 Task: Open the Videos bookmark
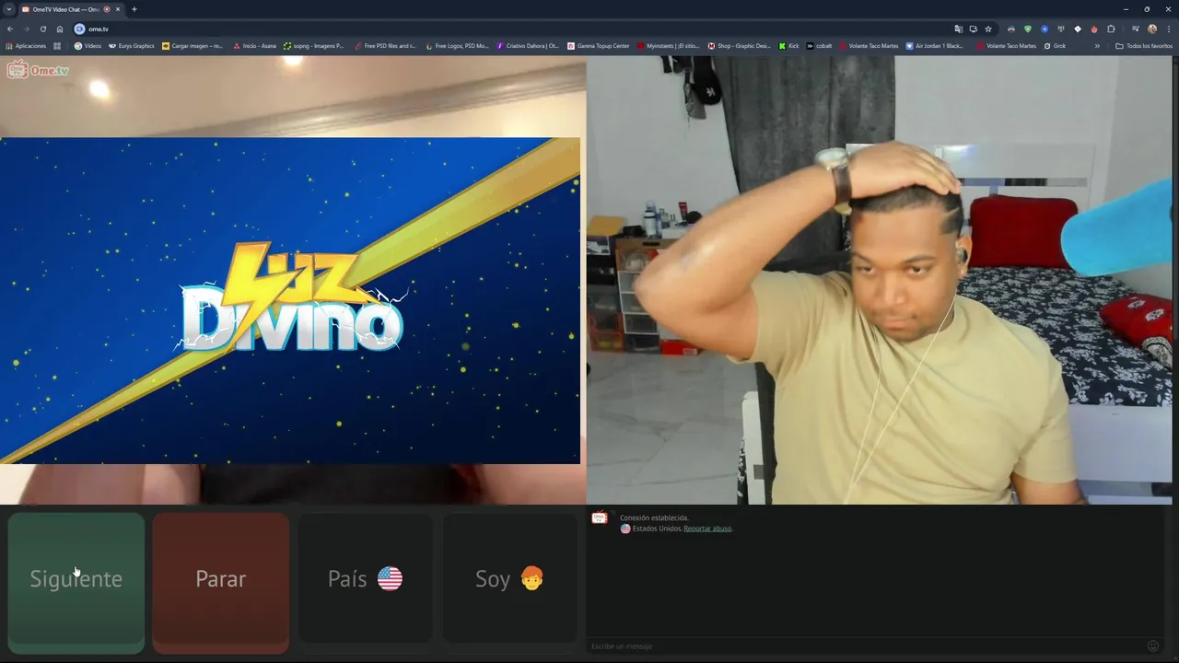click(x=88, y=46)
